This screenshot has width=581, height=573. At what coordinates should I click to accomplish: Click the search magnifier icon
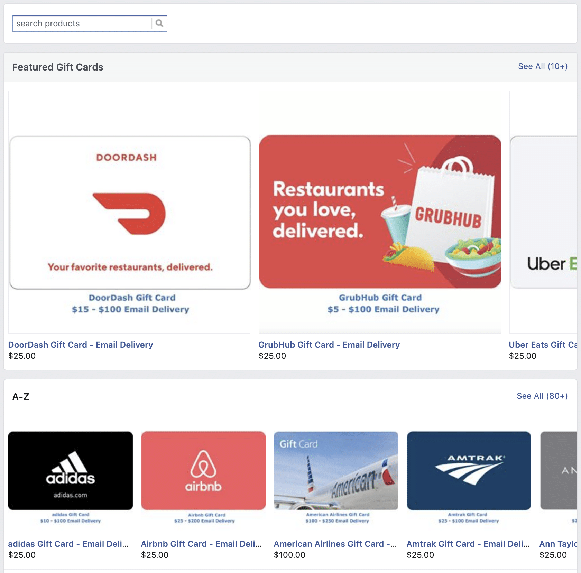[159, 23]
